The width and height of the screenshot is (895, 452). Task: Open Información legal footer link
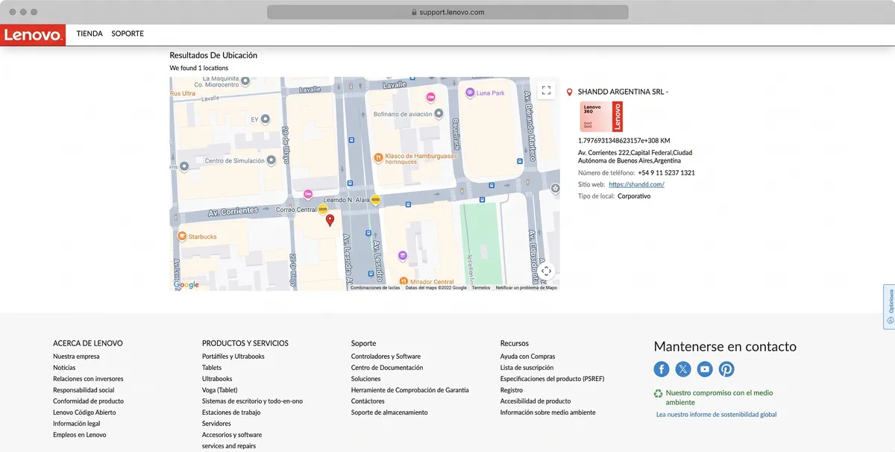[76, 424]
